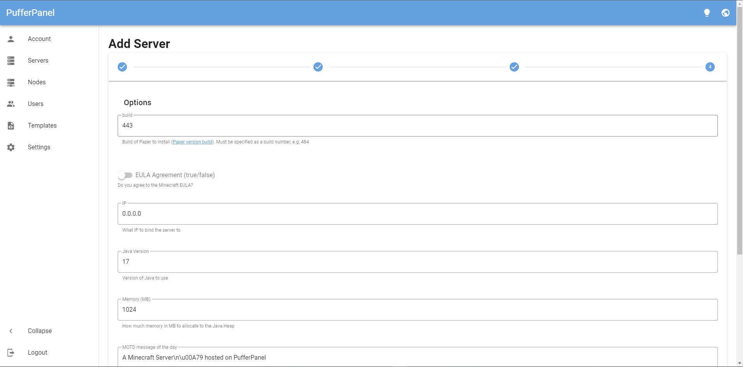Collapse the navigation sidebar
Viewport: 743px width, 367px height.
[x=39, y=331]
